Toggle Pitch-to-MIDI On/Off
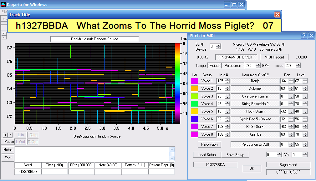The width and height of the screenshot is (316, 181). [x=236, y=57]
